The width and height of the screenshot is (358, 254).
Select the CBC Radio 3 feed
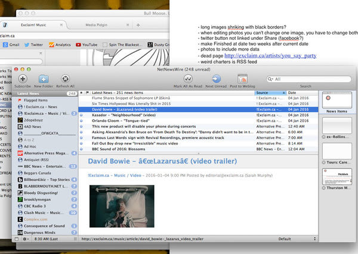click(x=45, y=206)
